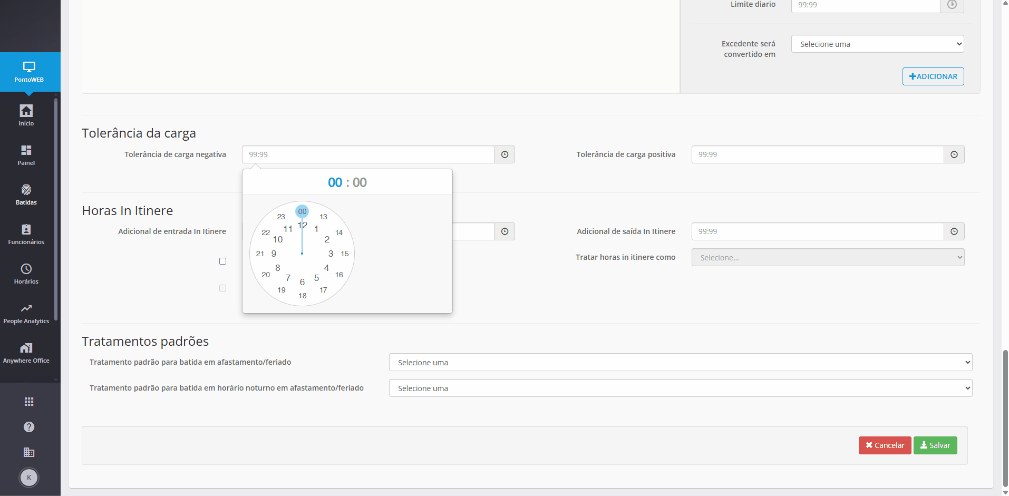The width and height of the screenshot is (1009, 496).
Task: Select hour 3 on the clock picker
Action: [331, 254]
